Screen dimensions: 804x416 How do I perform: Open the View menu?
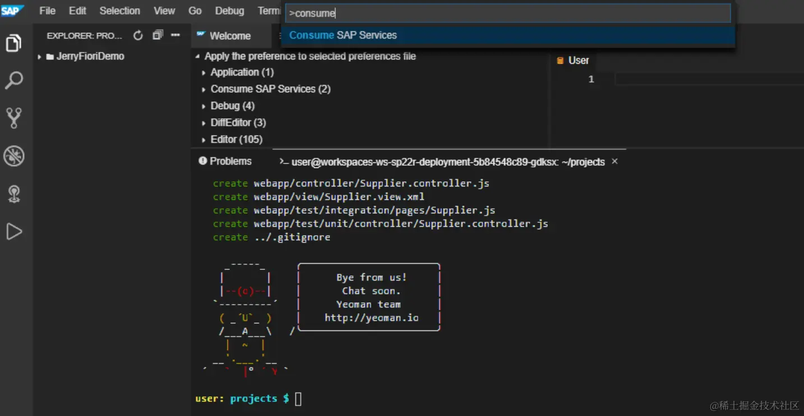tap(164, 11)
